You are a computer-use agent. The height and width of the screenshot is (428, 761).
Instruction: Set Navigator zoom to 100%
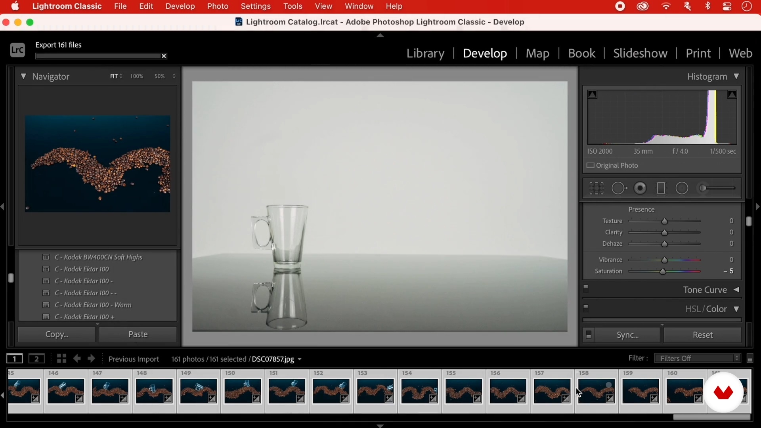pos(137,76)
